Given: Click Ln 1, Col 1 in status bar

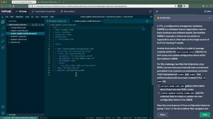Looking at the screenshot, I should coord(90,118).
